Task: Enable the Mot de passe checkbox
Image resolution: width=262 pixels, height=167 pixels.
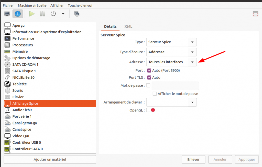Action: (148, 85)
